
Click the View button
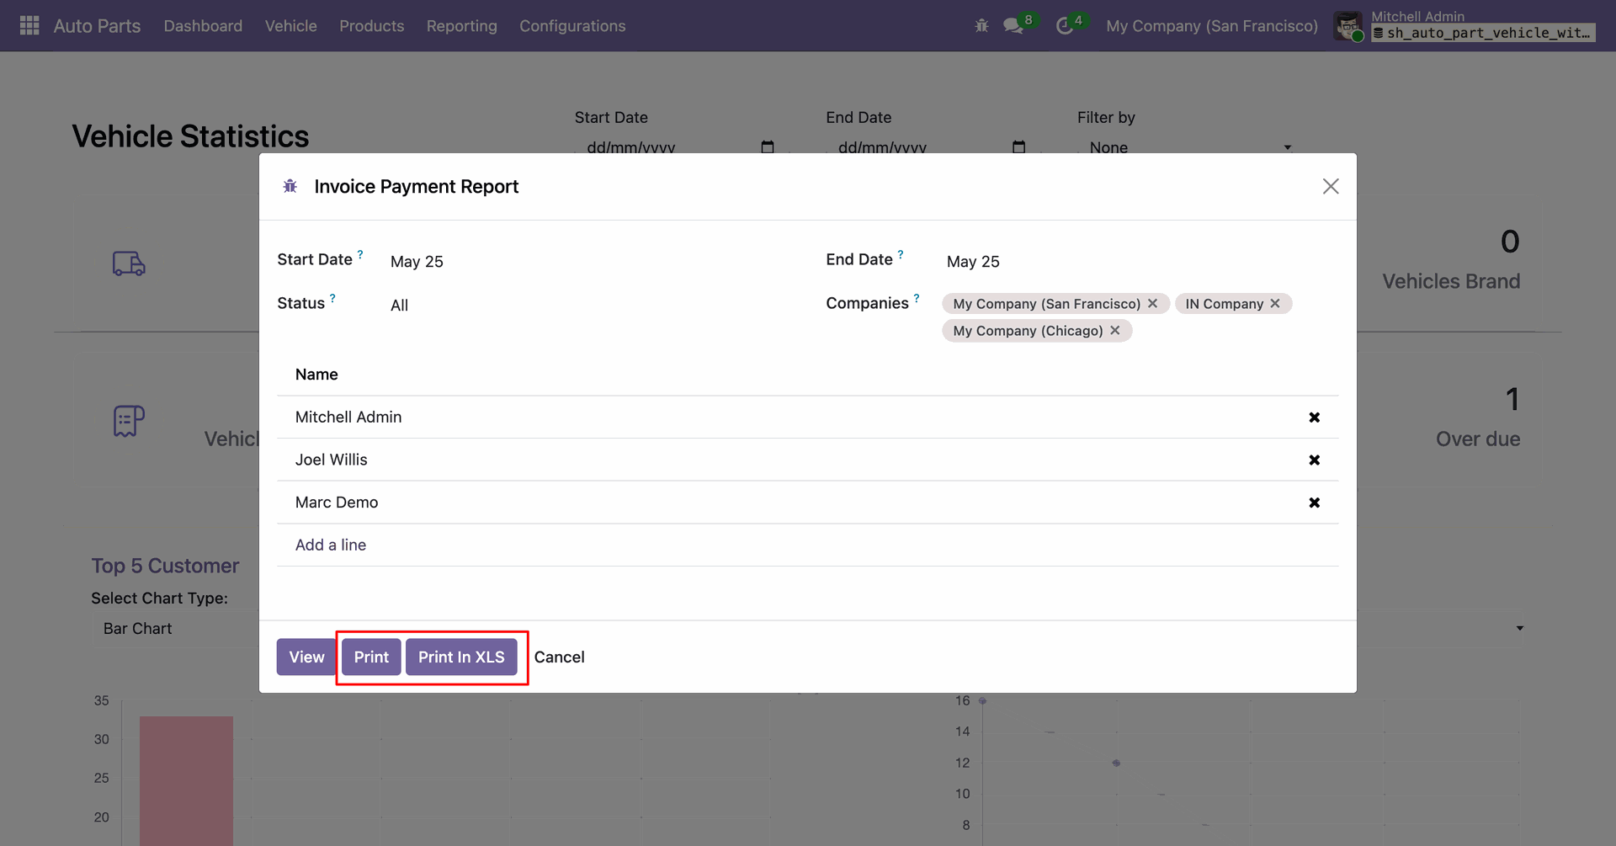[306, 657]
